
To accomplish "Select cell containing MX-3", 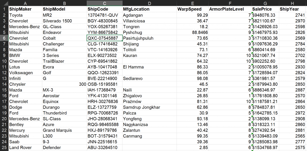I will 64,90.
